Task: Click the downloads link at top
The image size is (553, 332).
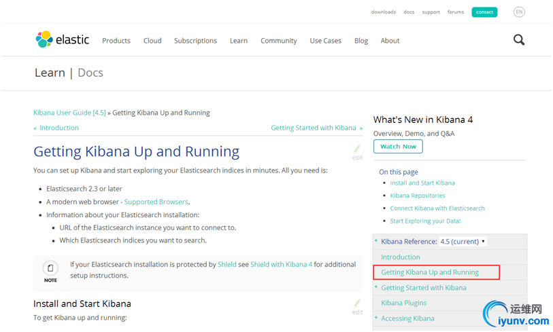Action: [384, 12]
